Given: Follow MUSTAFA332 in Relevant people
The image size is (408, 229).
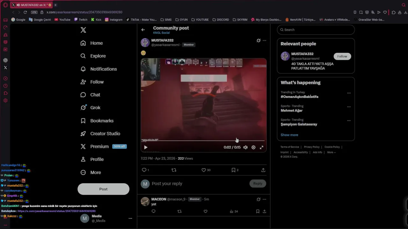Looking at the screenshot, I should point(342,56).
